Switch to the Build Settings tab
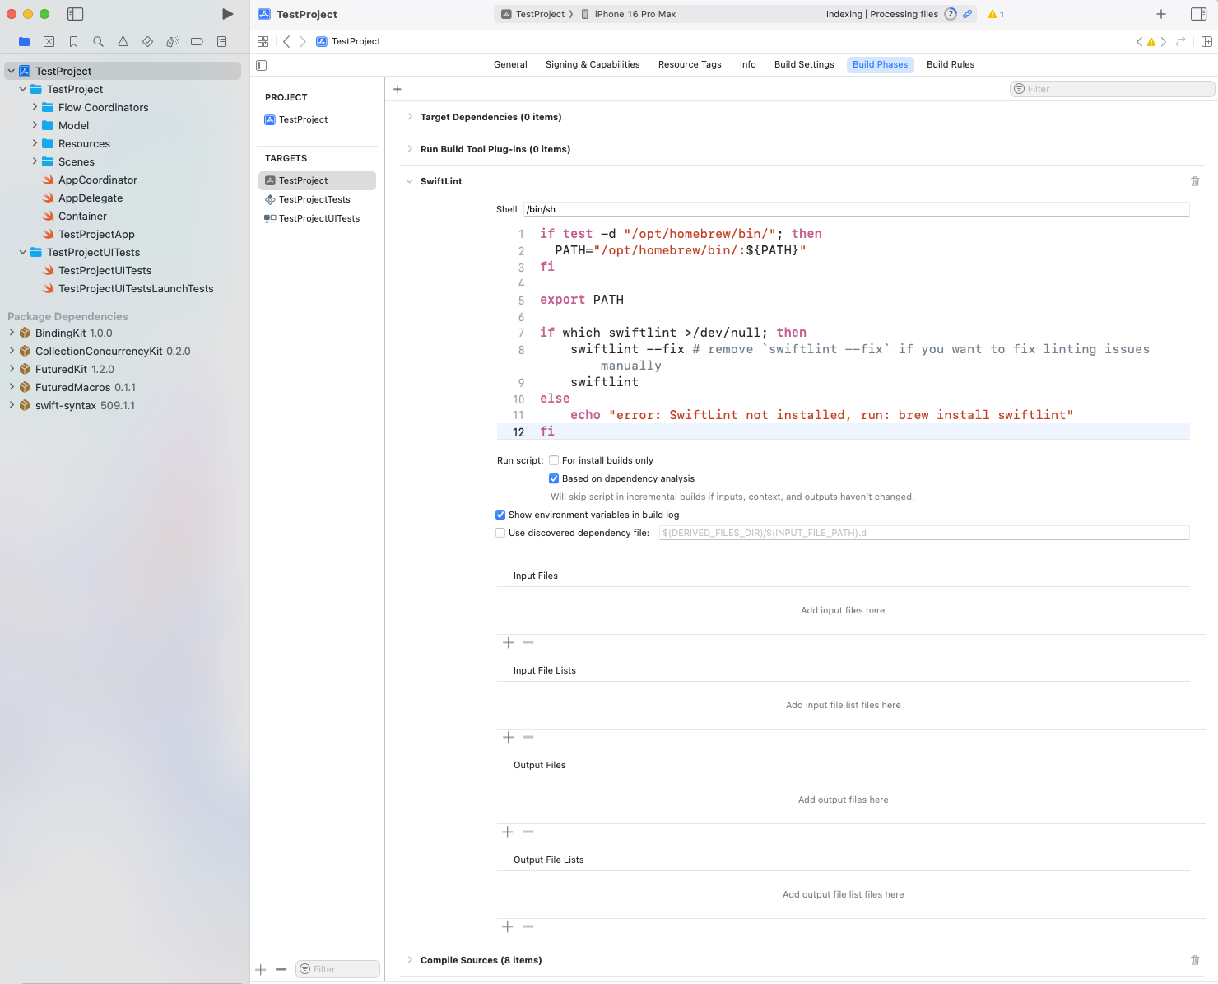 point(803,64)
